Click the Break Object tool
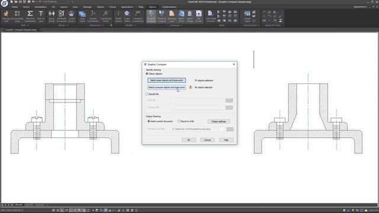Image resolution: width=379 pixels, height=213 pixels. pyautogui.click(x=118, y=16)
